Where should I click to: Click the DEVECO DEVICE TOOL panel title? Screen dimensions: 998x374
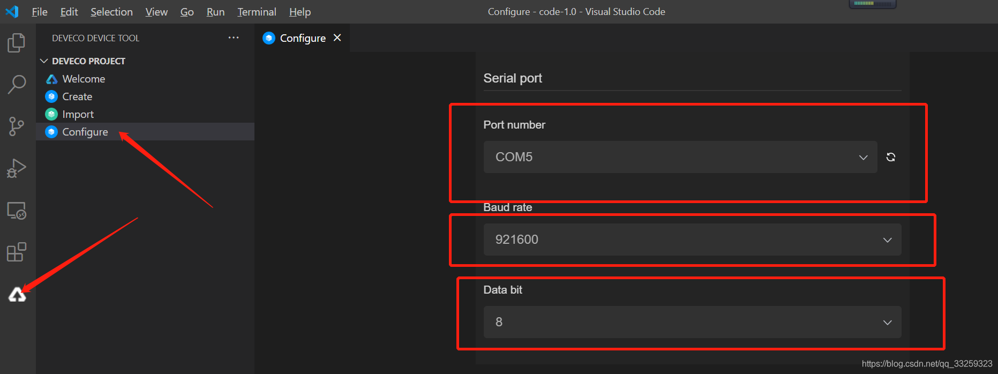pyautogui.click(x=95, y=38)
